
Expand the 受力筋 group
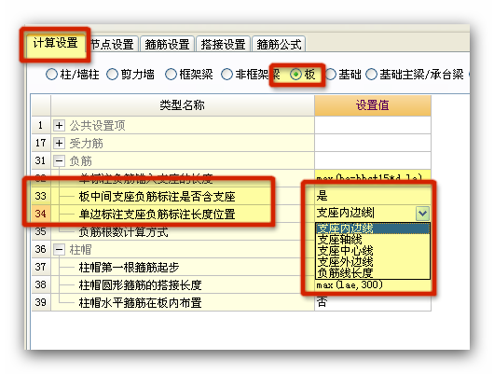point(59,144)
